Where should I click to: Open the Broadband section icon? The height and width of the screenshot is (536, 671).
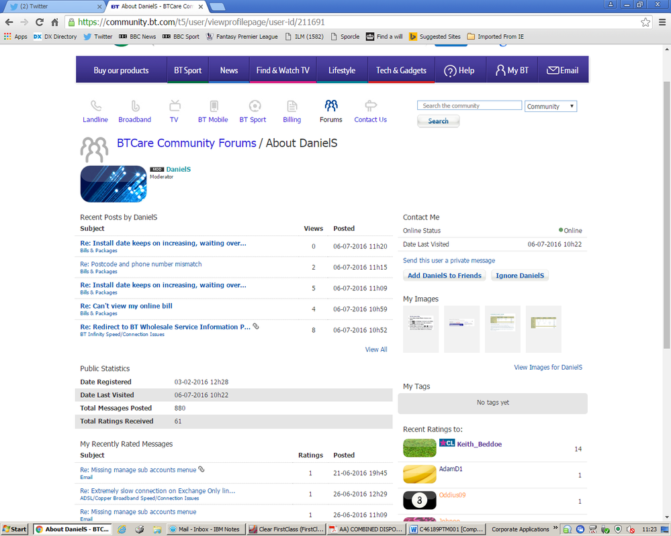(x=135, y=105)
